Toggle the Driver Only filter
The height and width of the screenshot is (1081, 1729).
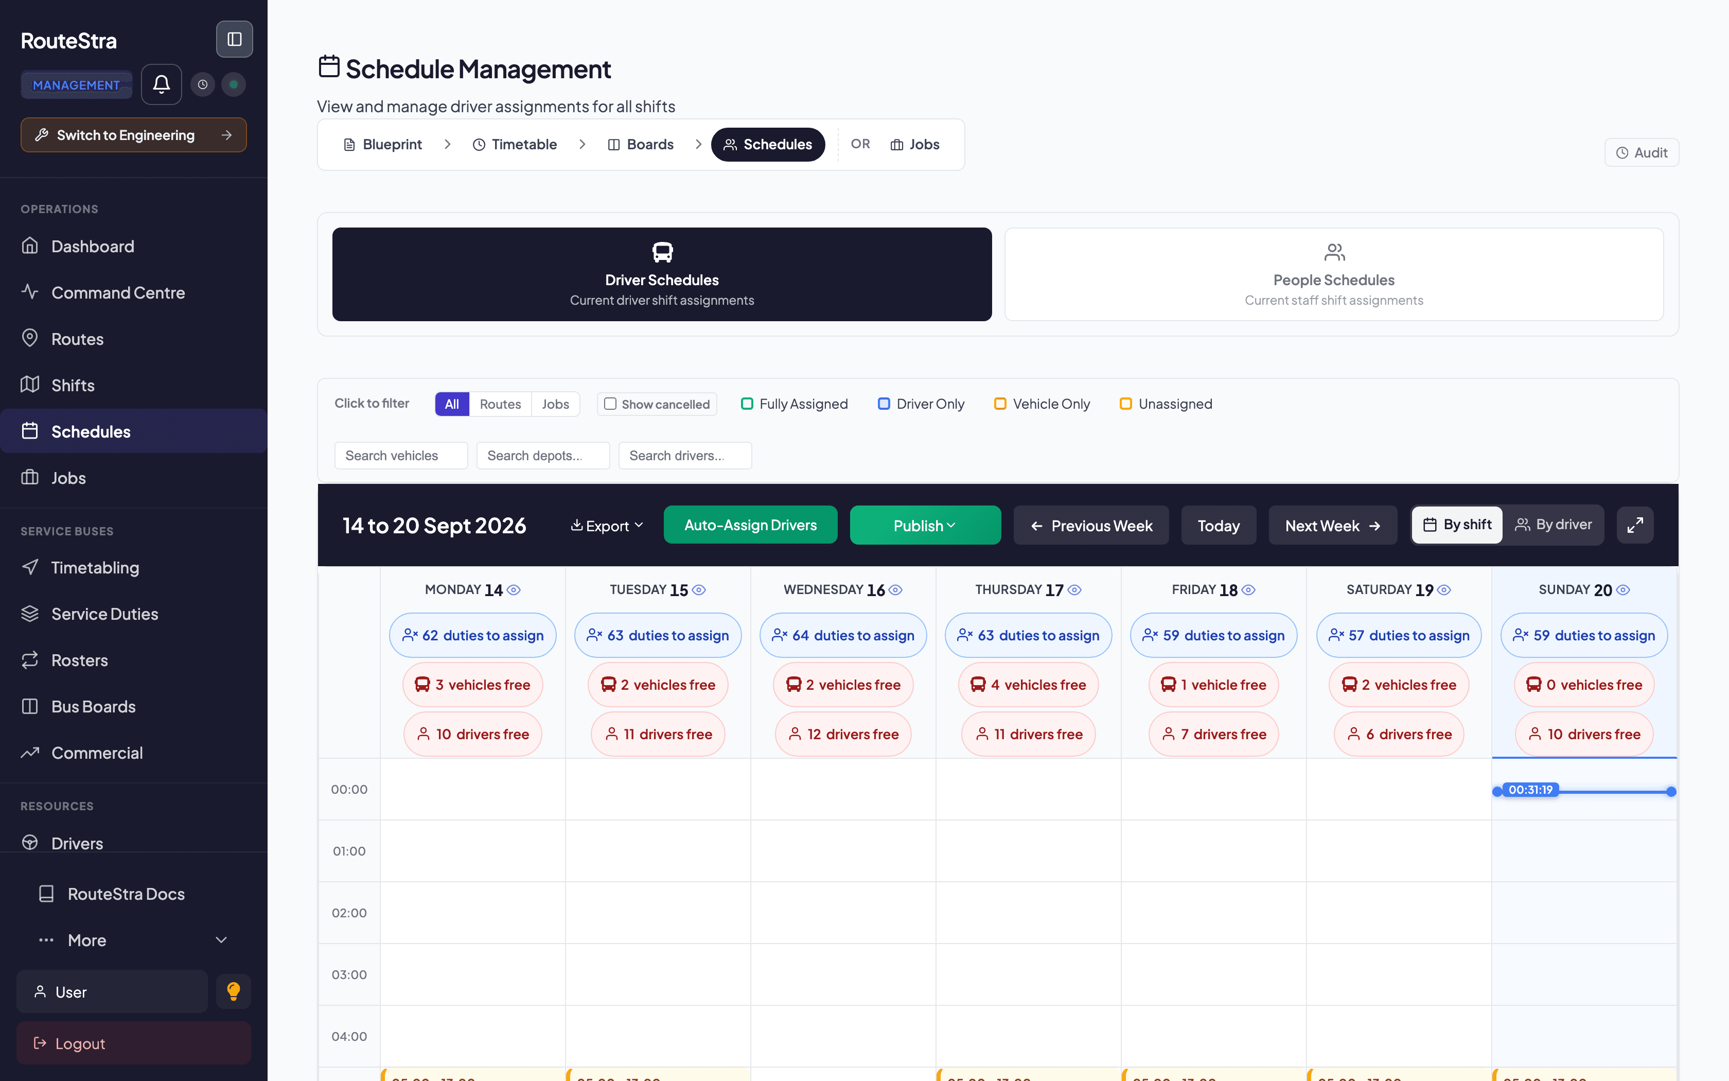pos(922,404)
